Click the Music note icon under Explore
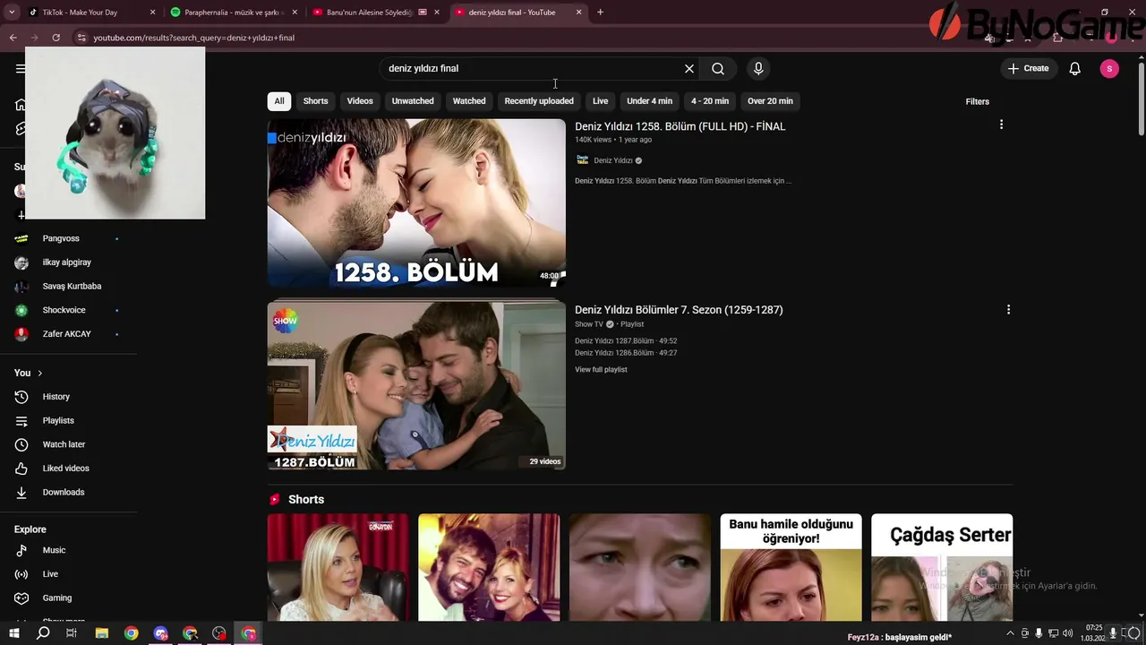 tap(22, 550)
